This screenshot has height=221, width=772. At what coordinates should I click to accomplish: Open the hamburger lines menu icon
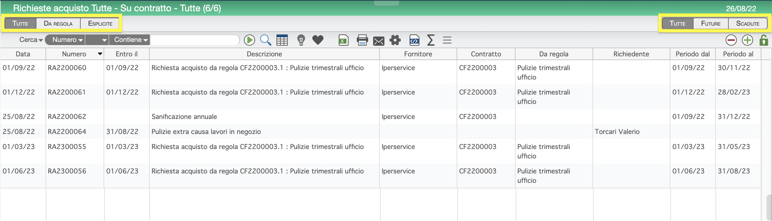(x=447, y=40)
